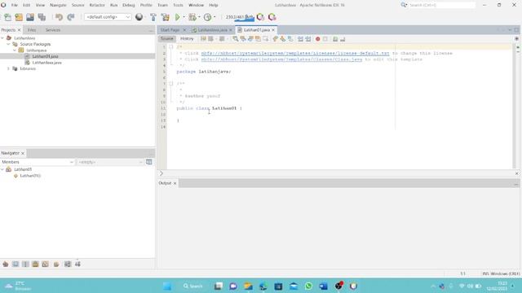Image resolution: width=522 pixels, height=293 pixels.
Task: Open the license-default.txt link in comment
Action: pyautogui.click(x=295, y=53)
